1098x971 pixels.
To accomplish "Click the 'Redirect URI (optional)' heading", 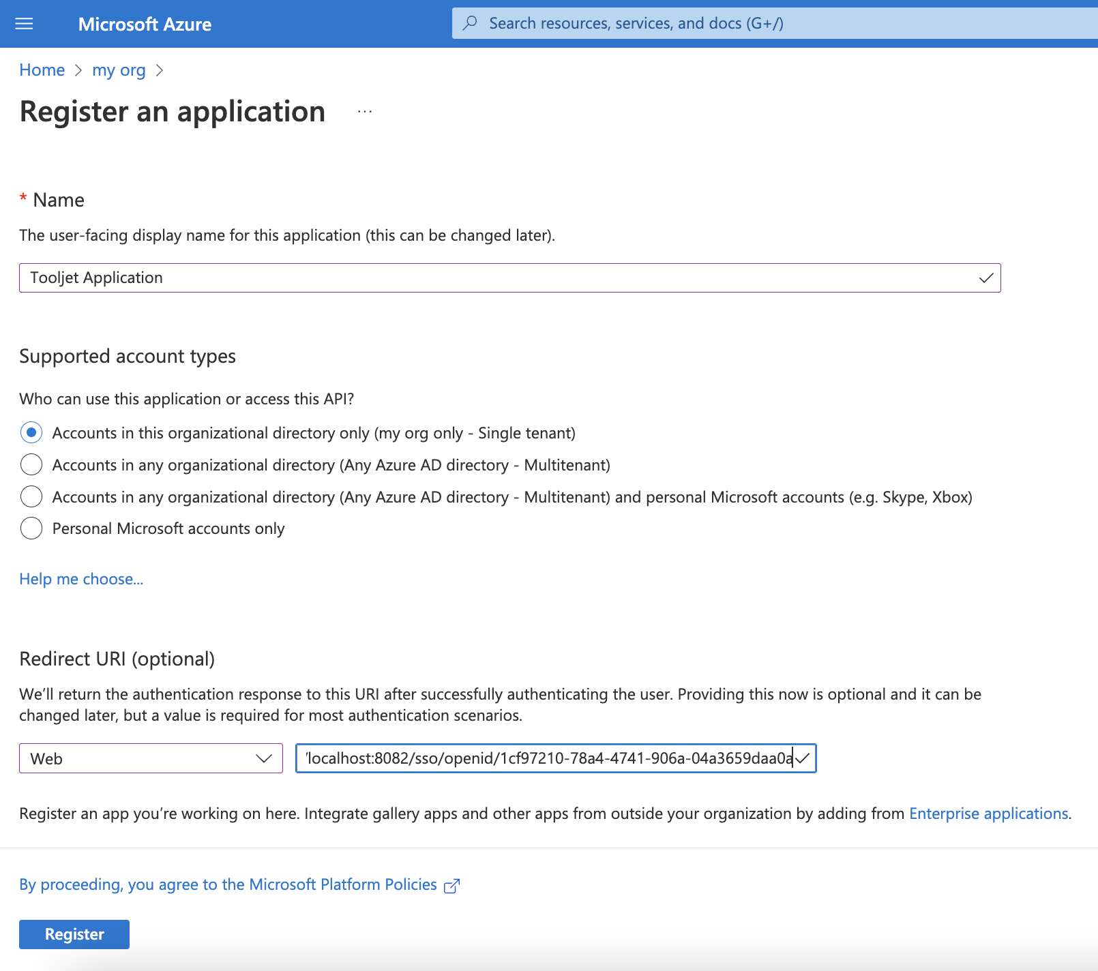I will coord(117,659).
